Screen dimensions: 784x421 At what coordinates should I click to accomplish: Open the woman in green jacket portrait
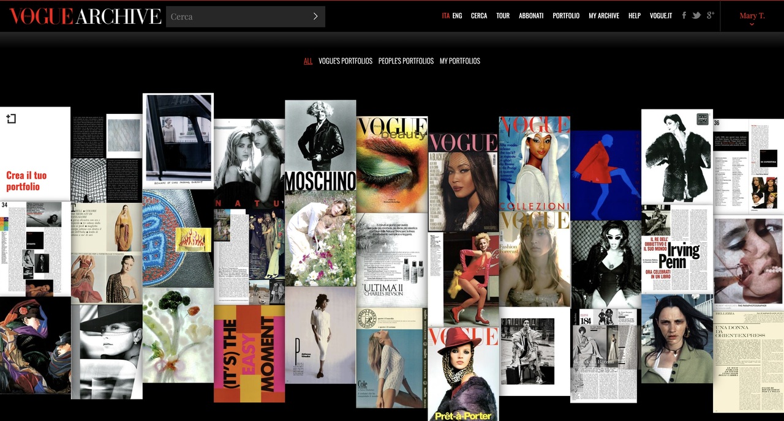click(x=677, y=339)
